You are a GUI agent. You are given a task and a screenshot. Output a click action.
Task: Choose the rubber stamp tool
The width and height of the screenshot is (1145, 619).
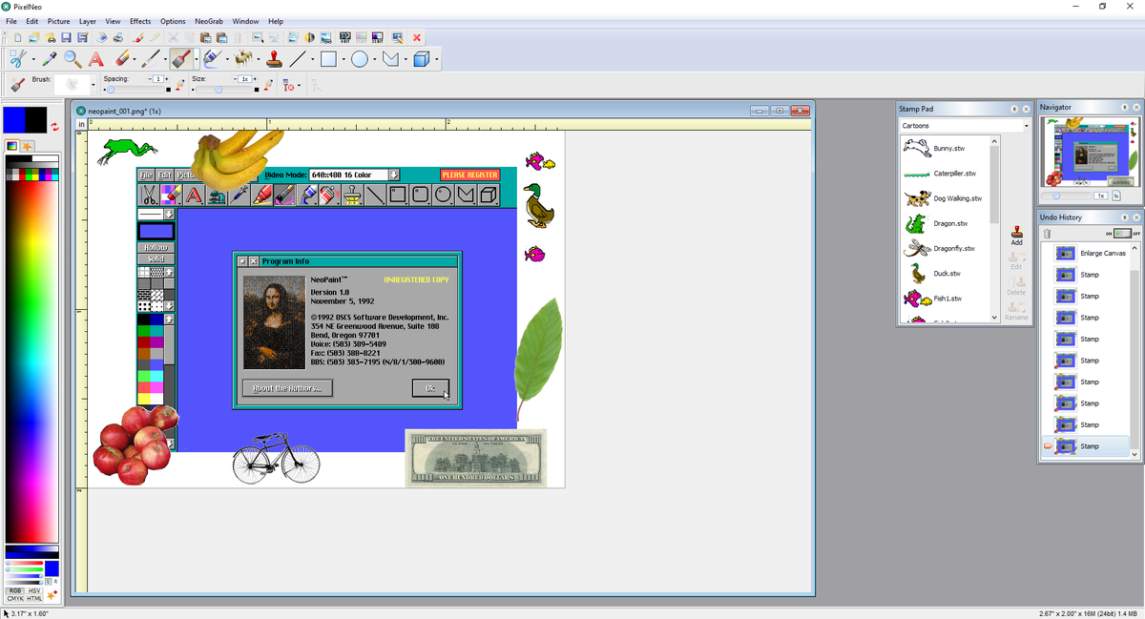click(x=275, y=59)
